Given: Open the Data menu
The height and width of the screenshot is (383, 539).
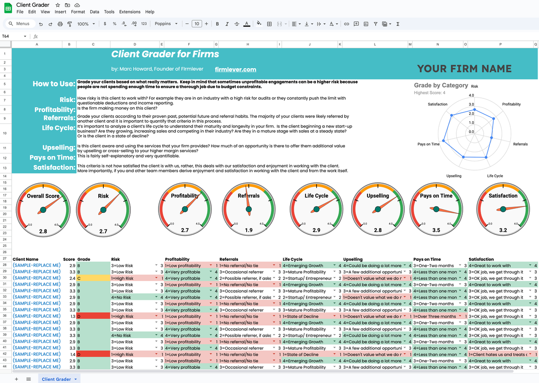Looking at the screenshot, I should click(94, 12).
